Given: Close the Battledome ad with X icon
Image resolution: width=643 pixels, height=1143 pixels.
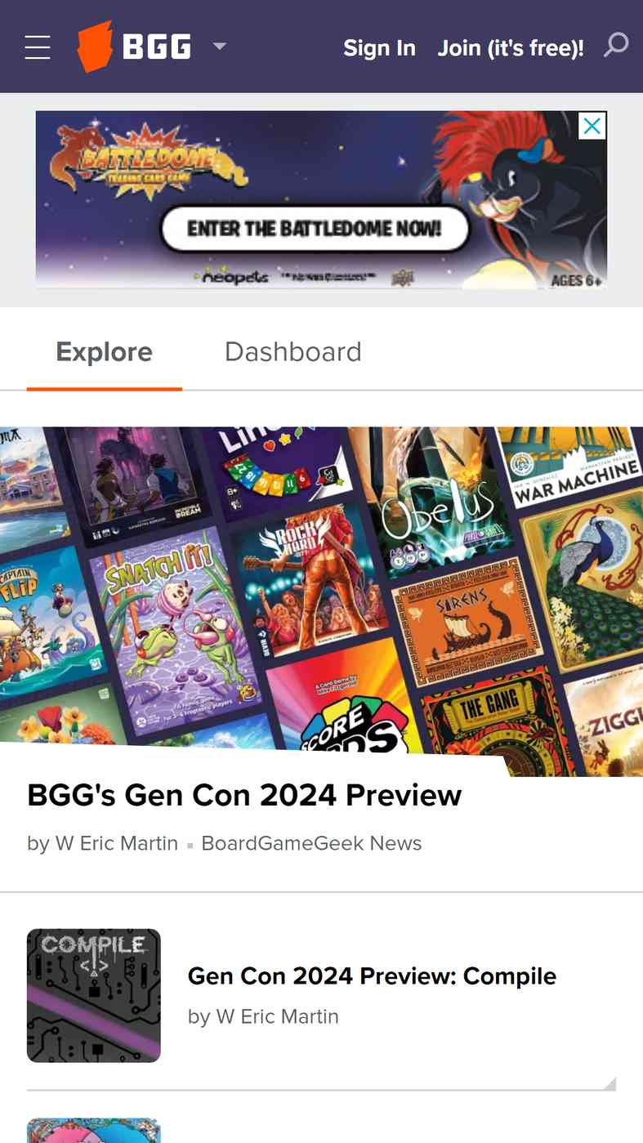Looking at the screenshot, I should 592,126.
